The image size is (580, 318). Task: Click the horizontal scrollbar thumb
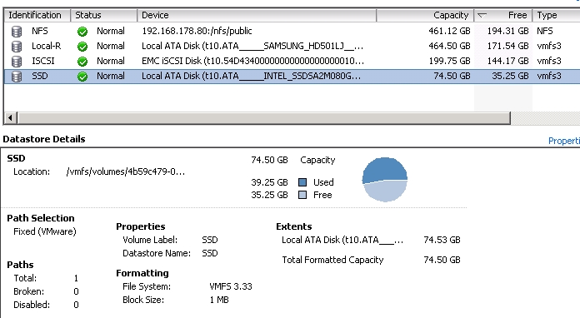tap(264, 118)
